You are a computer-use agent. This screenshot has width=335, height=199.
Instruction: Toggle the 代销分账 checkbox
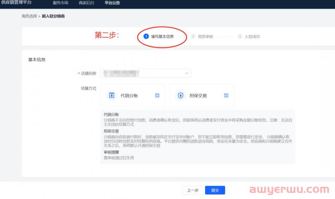pyautogui.click(x=157, y=95)
